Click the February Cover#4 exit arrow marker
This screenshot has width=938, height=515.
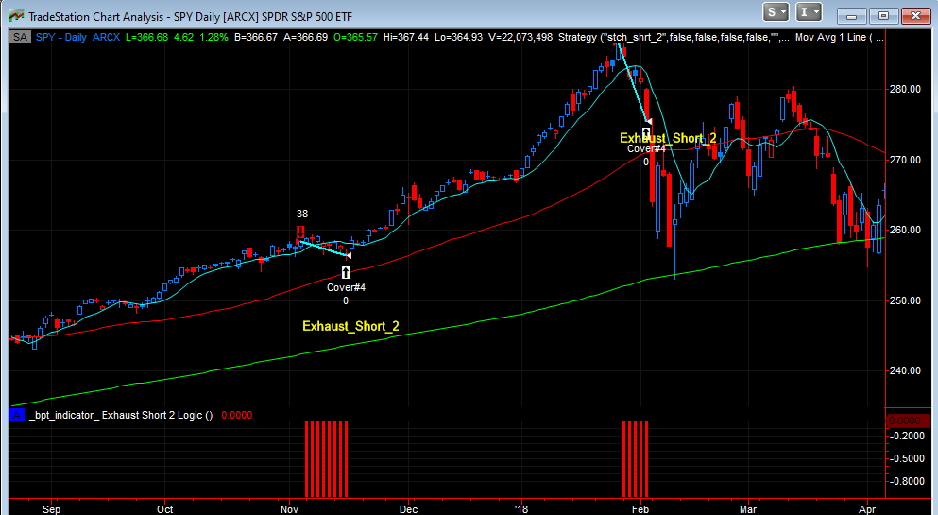point(646,133)
